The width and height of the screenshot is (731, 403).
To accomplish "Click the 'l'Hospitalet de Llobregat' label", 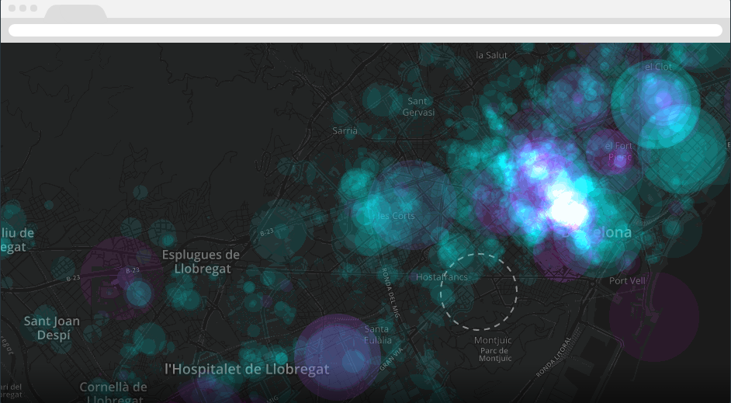I will (x=247, y=370).
